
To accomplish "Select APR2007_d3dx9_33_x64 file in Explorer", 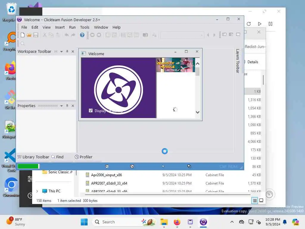I will coord(109,183).
